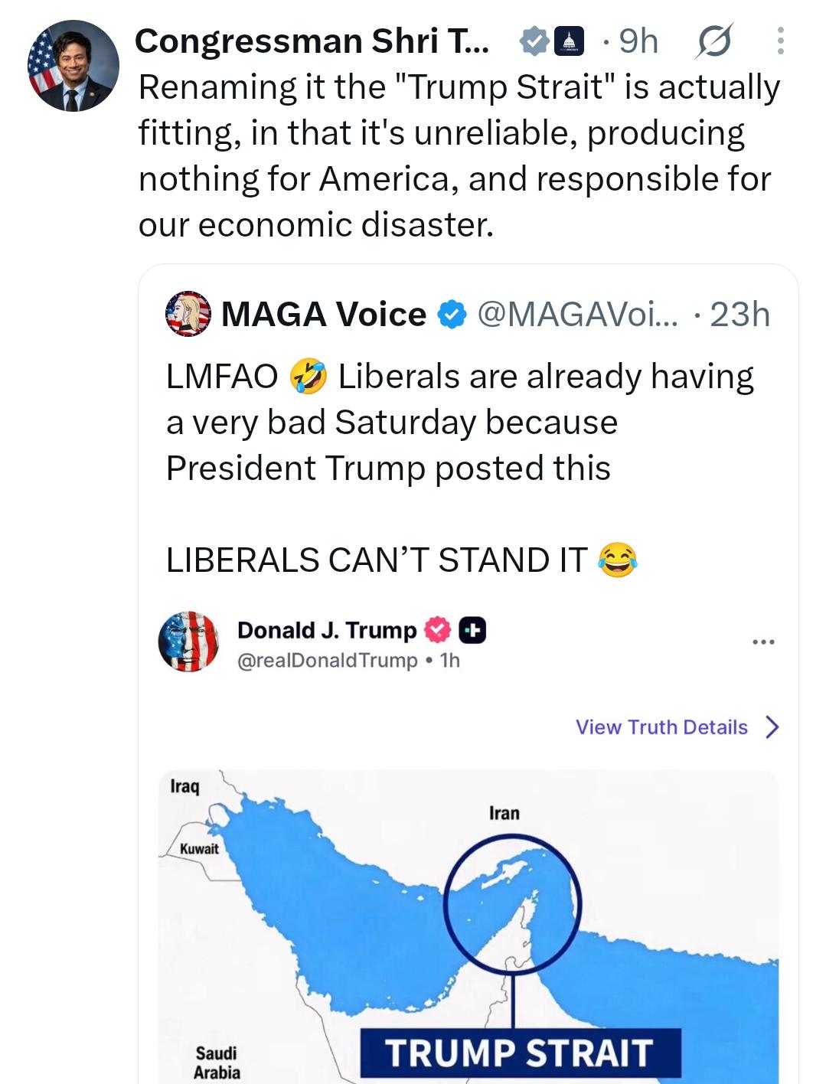Open the View Truth Details link

click(661, 727)
